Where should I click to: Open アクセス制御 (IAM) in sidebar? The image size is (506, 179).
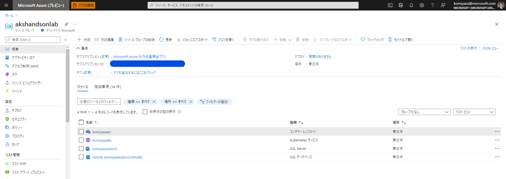[x=25, y=66]
